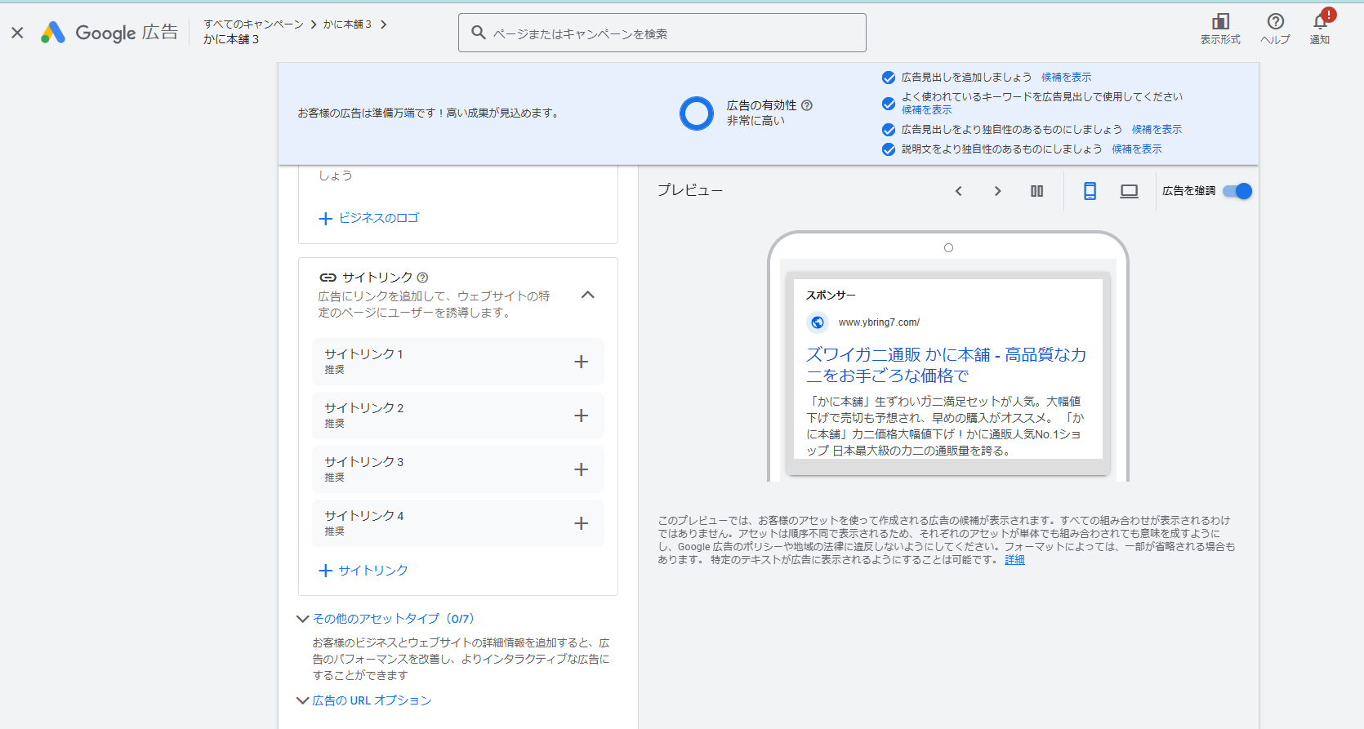Show suggestions for popular keywords in headlines
Viewport: 1364px width, 729px height.
coord(926,110)
